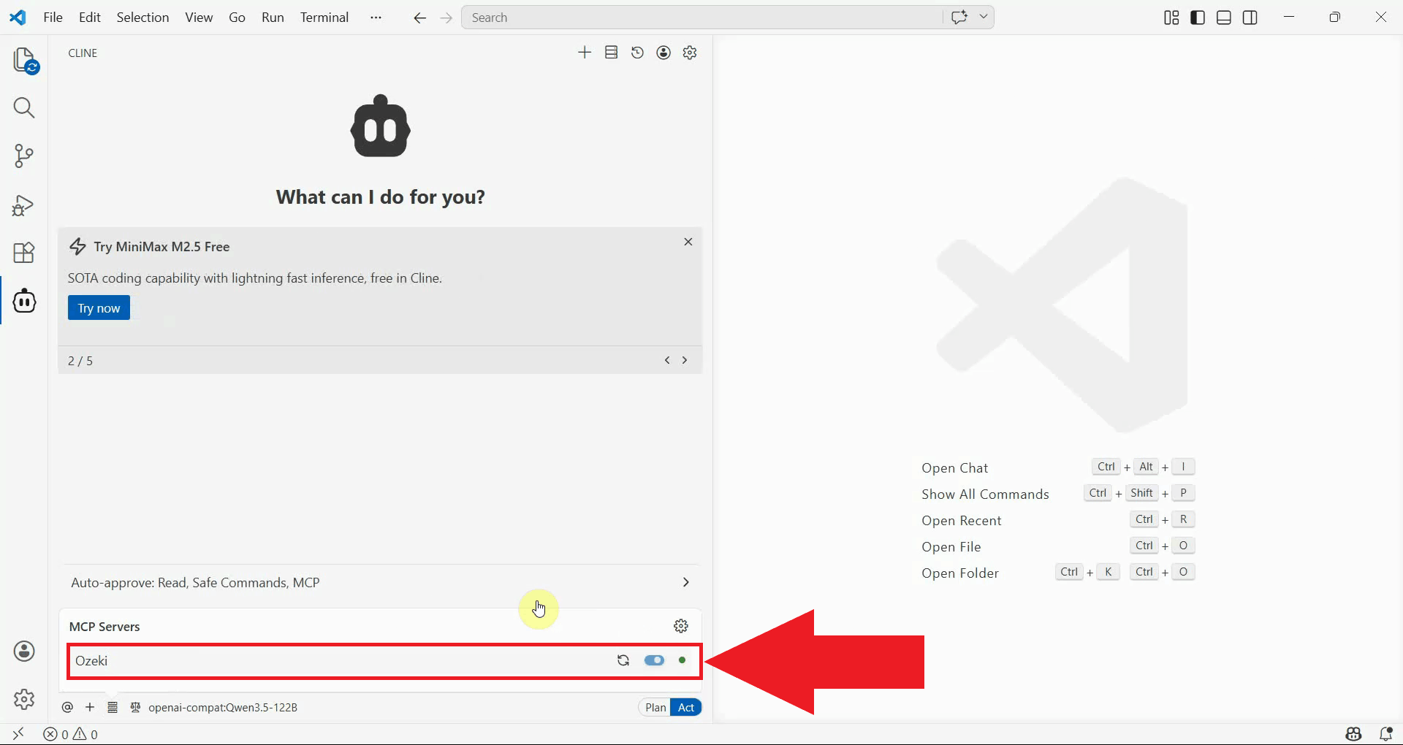Image resolution: width=1403 pixels, height=745 pixels.
Task: Open the MCP servers icon in input bar
Action: 113,707
